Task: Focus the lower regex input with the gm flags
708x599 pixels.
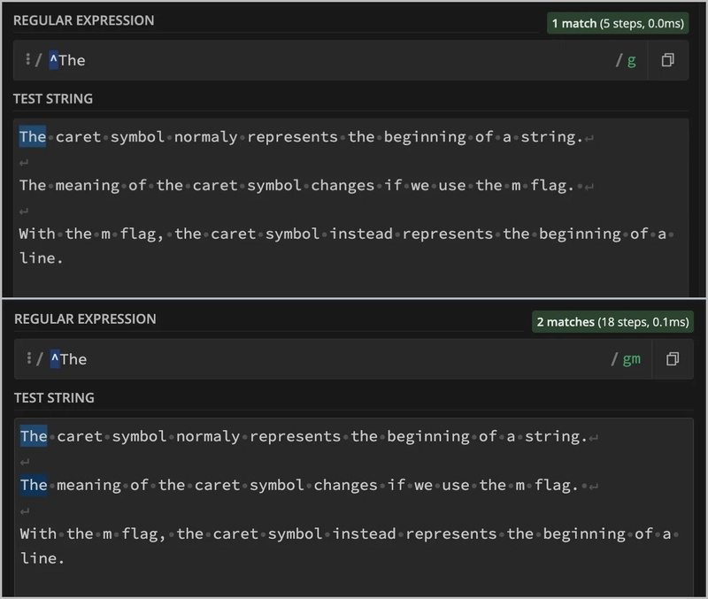Action: [x=336, y=359]
